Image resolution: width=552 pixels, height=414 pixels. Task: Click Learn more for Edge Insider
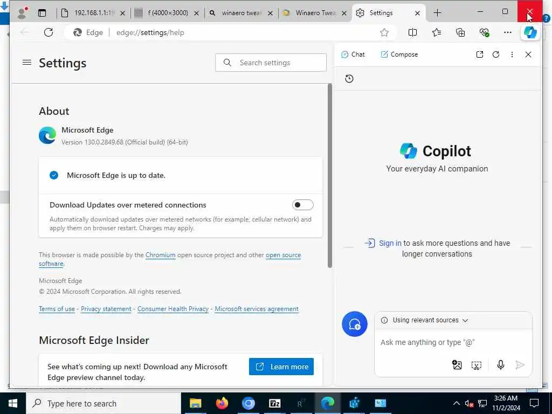click(x=281, y=367)
